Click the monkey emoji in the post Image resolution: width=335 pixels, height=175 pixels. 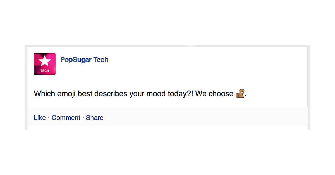coord(240,94)
